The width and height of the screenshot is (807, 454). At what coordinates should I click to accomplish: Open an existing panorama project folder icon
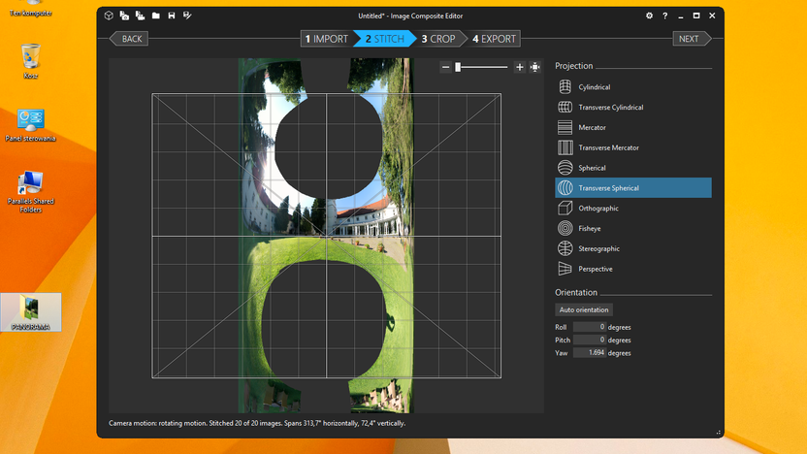[x=156, y=16]
